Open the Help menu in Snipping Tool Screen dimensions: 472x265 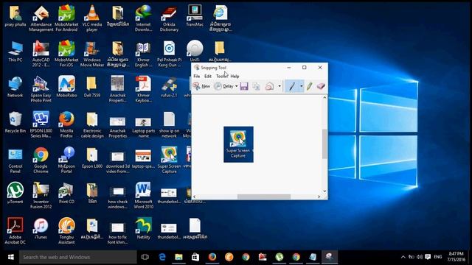pos(235,77)
